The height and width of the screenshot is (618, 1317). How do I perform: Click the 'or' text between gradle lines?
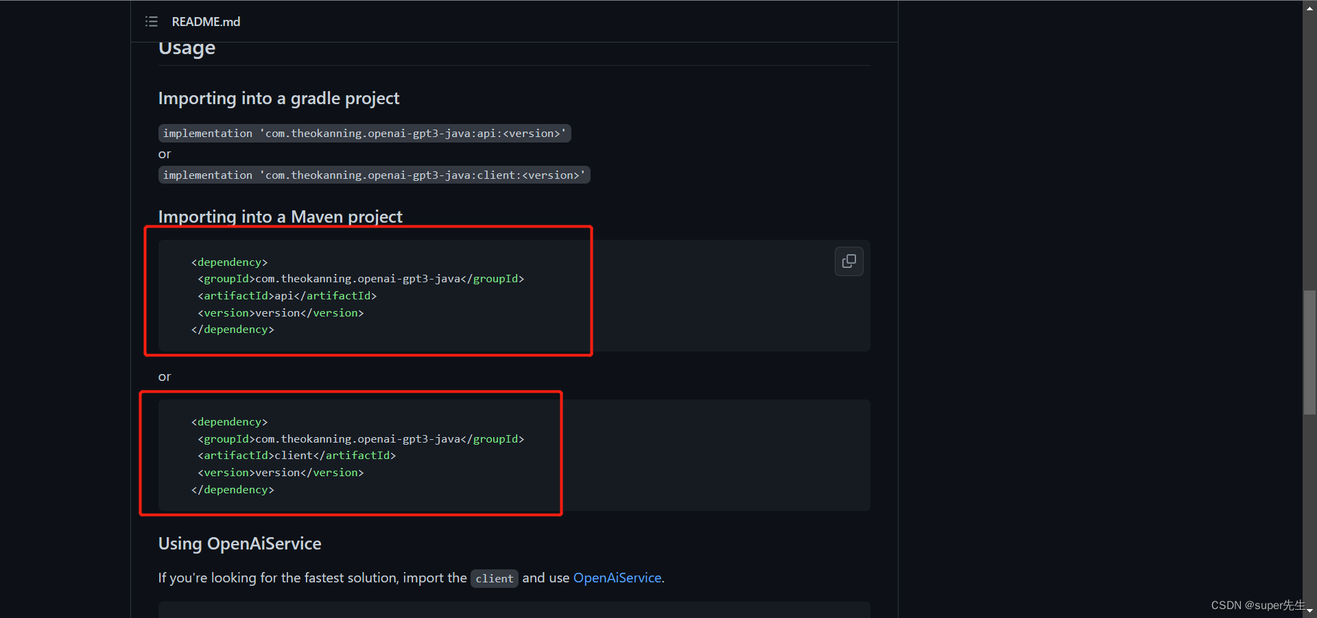165,155
